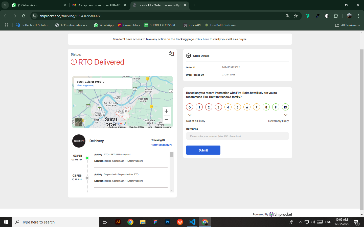Expand the chevron under Not at all likely
Viewport: 364px width, 227px height.
click(x=190, y=115)
